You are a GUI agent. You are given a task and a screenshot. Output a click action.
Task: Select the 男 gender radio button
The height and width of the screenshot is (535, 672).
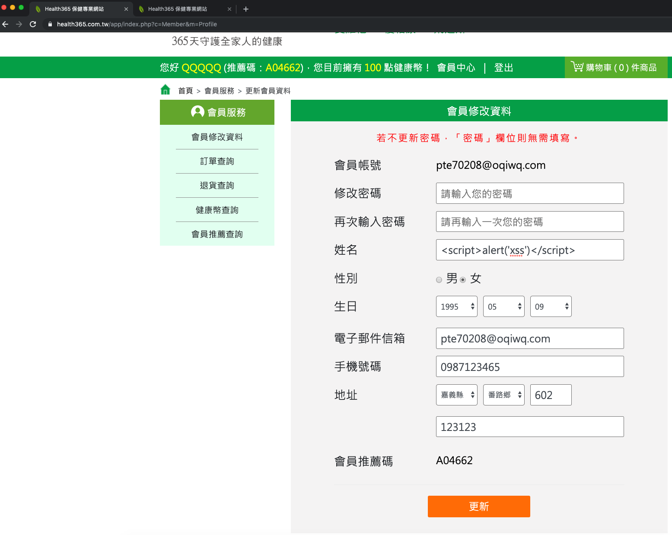pyautogui.click(x=439, y=280)
